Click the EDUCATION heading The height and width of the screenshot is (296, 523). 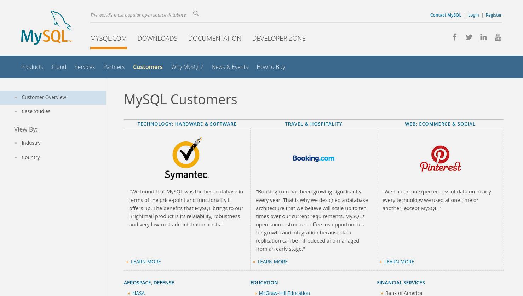[264, 283]
